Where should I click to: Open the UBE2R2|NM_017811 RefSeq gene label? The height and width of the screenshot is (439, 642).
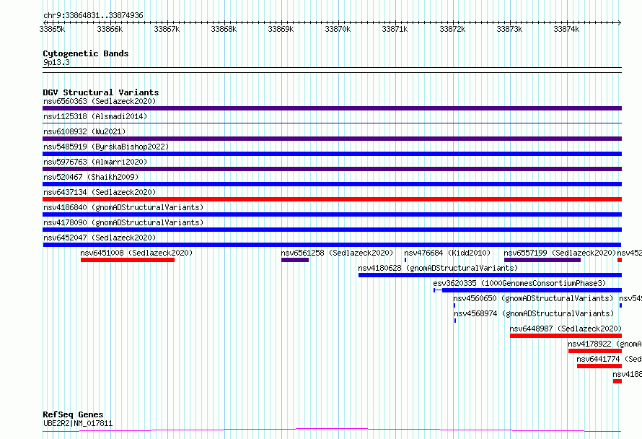[78, 423]
